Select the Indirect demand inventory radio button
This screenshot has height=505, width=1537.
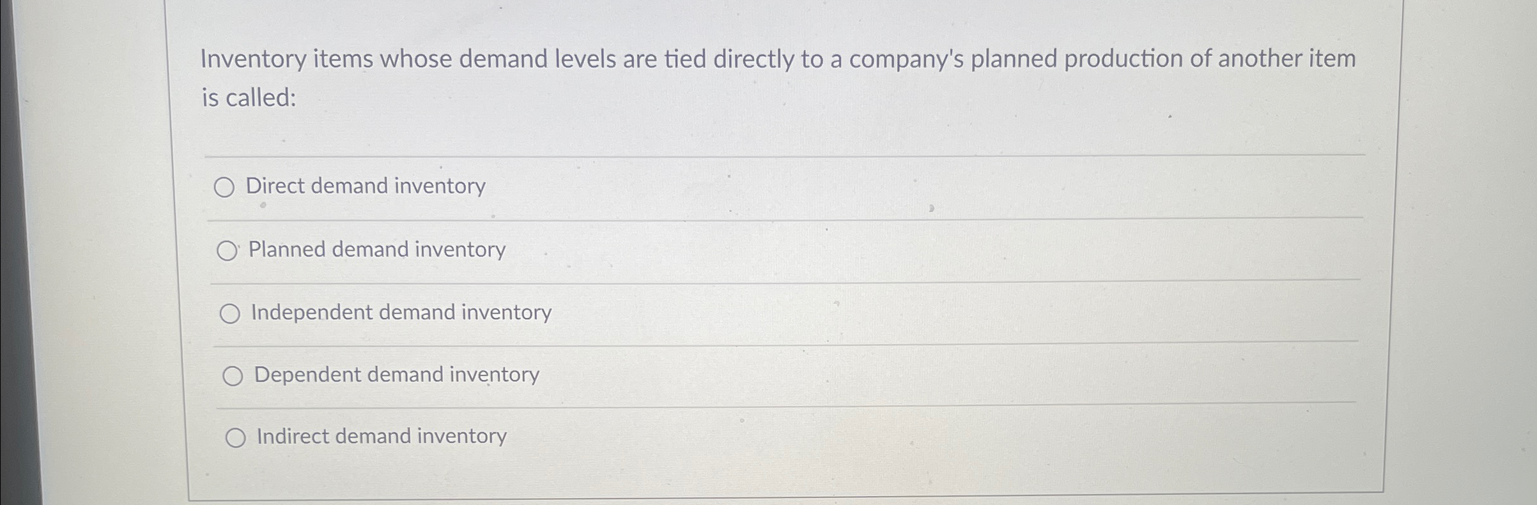tap(237, 437)
